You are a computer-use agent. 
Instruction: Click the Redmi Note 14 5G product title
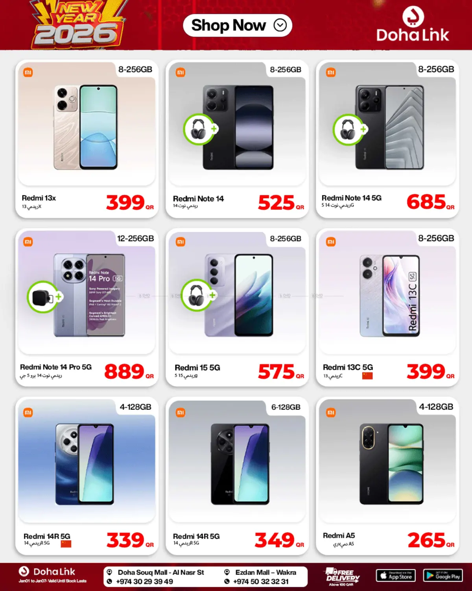pos(352,198)
